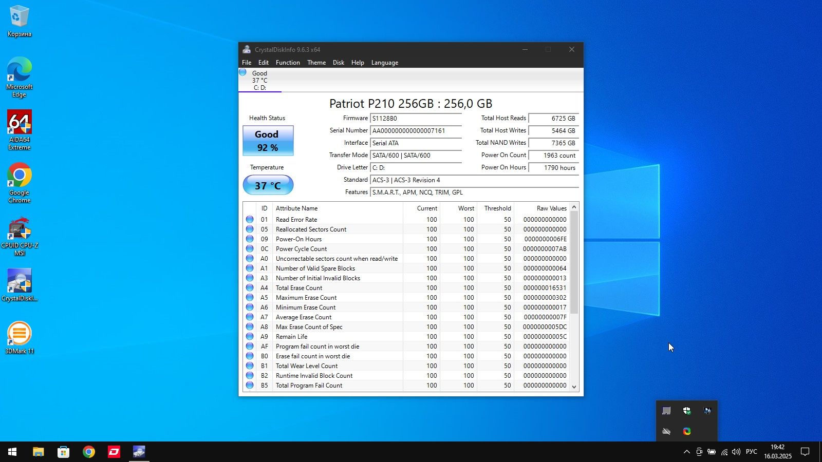Open the Windows Start menu
The height and width of the screenshot is (462, 822).
pyautogui.click(x=12, y=452)
